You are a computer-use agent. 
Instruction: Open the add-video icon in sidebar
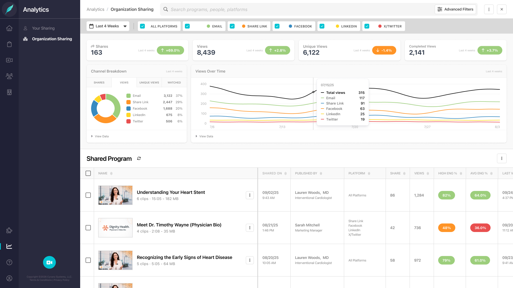coord(9,60)
